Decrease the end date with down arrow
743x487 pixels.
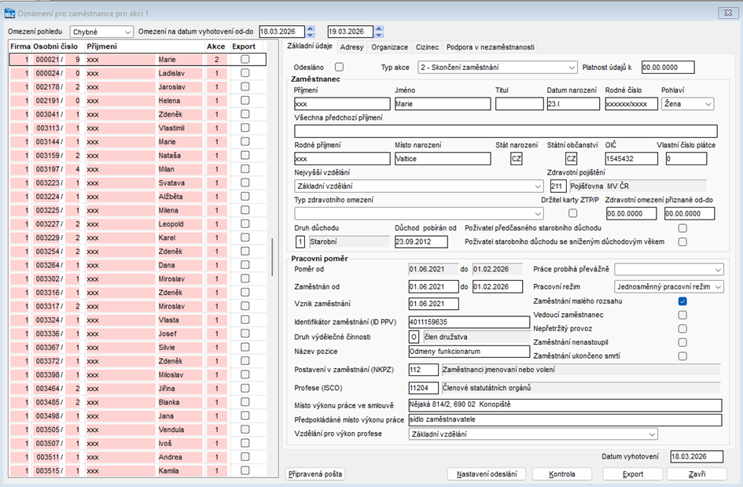click(x=379, y=35)
